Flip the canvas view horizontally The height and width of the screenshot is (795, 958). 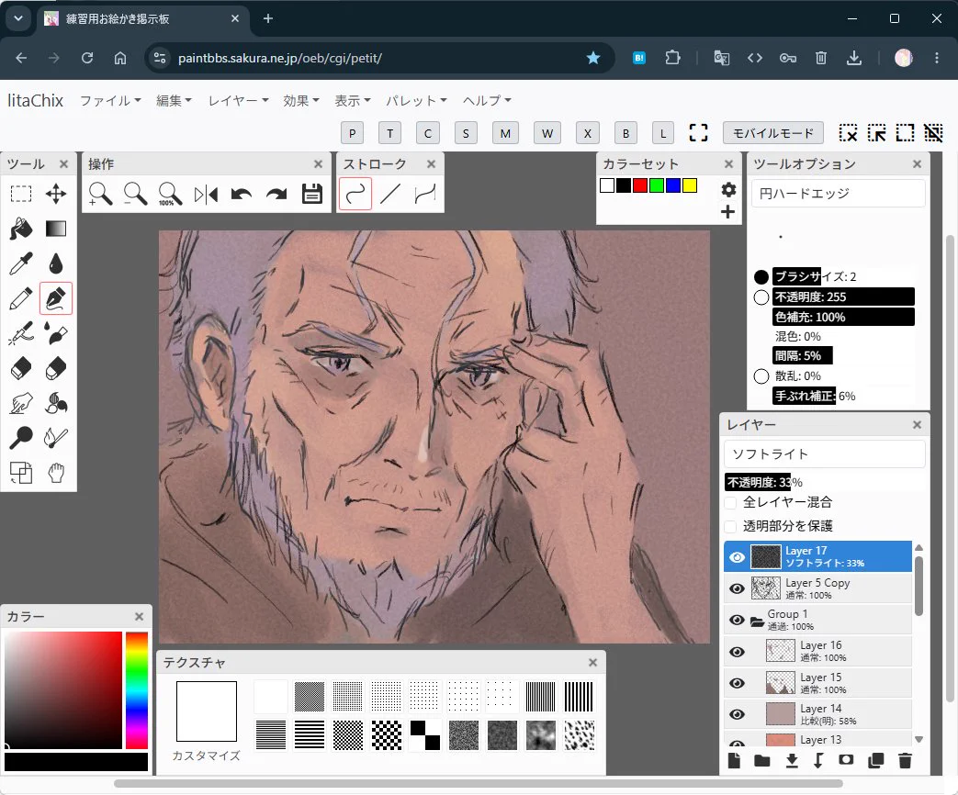coord(206,195)
